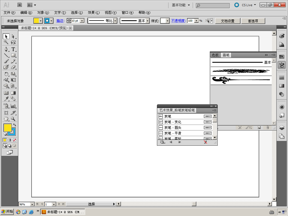The image size is (288, 216).
Task: Select the Eraser tool
Action: 13,67
